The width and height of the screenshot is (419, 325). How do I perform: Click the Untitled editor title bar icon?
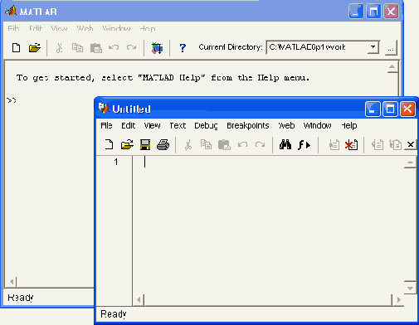tap(103, 109)
